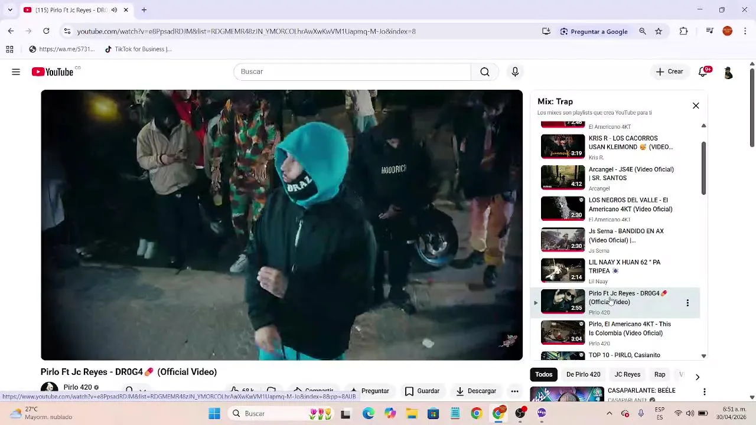This screenshot has height=425, width=756.
Task: Click the install app icon in address bar
Action: [x=546, y=31]
